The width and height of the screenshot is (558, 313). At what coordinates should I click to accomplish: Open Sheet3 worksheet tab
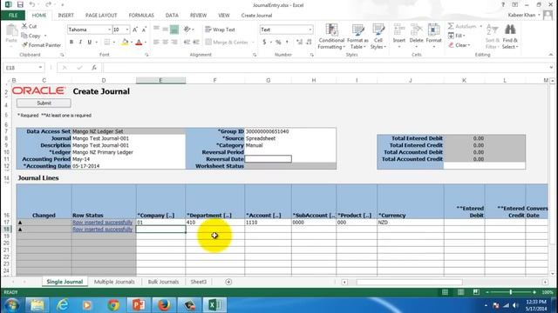pyautogui.click(x=198, y=282)
